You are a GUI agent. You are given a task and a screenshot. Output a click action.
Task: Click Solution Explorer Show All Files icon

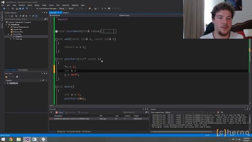26,16
